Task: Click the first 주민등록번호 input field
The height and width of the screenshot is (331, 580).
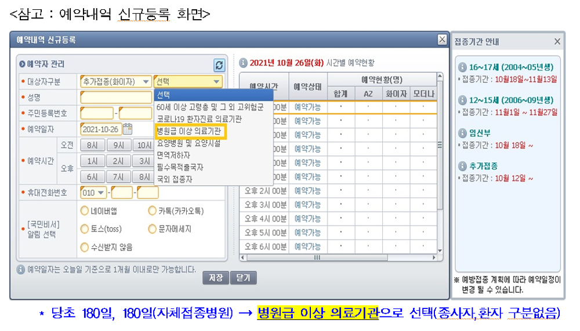Action: coord(96,113)
